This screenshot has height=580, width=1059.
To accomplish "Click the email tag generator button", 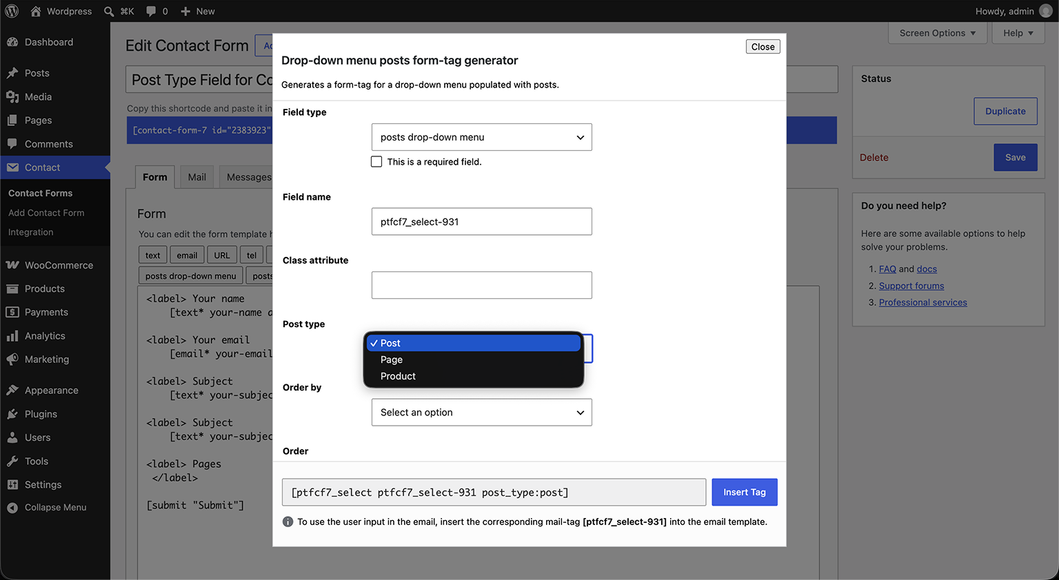I will tap(187, 256).
